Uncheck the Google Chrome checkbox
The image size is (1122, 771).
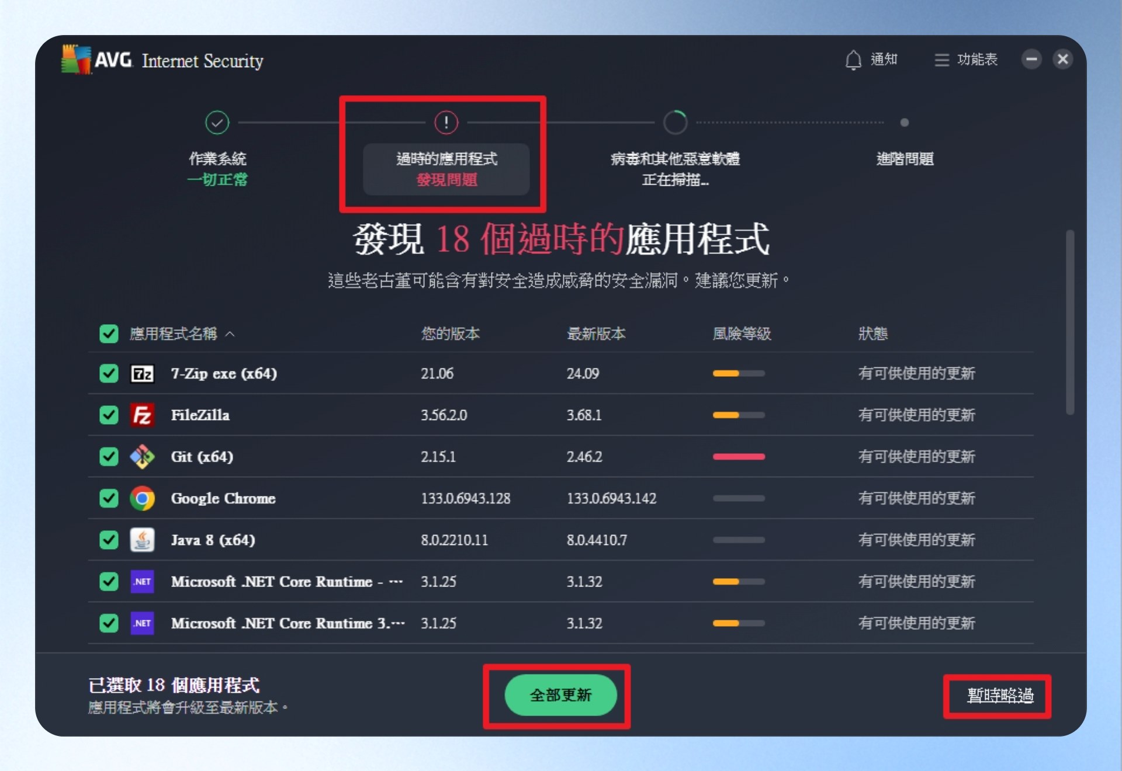point(109,498)
